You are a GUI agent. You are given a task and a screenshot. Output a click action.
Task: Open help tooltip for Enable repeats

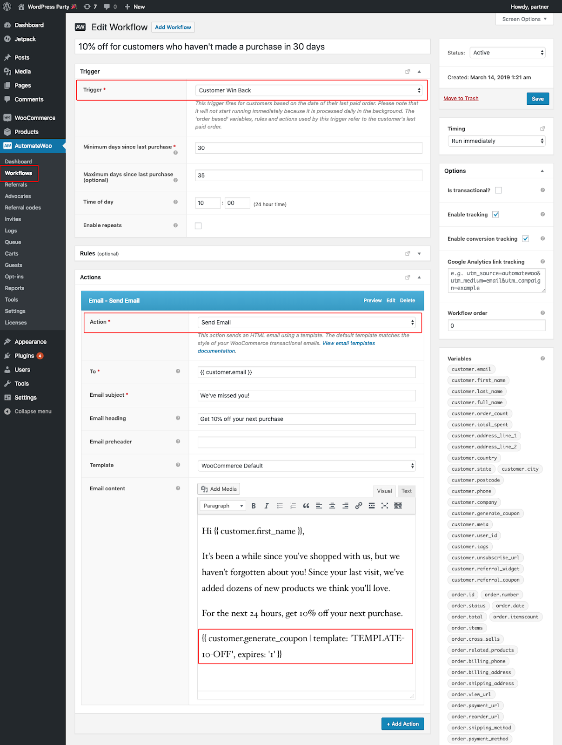(x=175, y=225)
